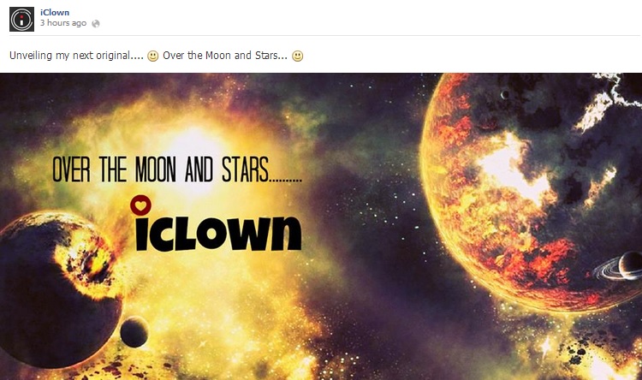Click the globe public privacy icon

[x=96, y=23]
